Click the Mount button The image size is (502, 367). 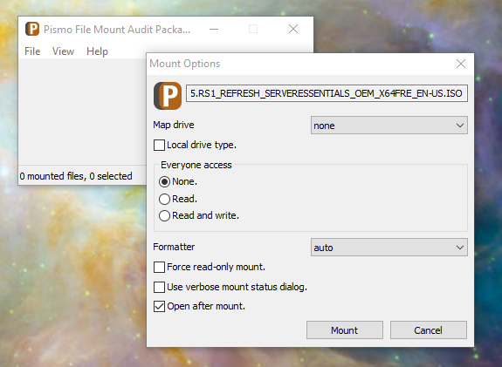(345, 330)
